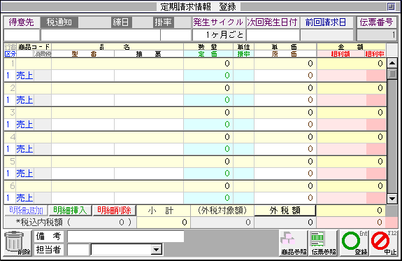Viewport: 402px width, 261px height.
Task: Click the 品名 cell in row 1
Action: point(117,64)
